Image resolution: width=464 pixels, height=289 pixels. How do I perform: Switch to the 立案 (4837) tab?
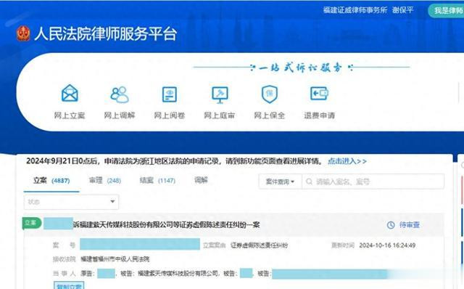click(51, 181)
